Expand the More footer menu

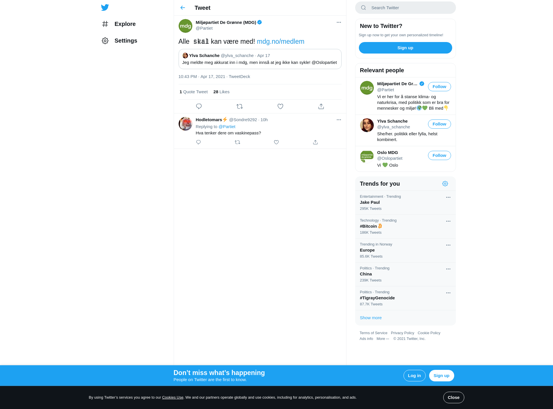(x=383, y=339)
